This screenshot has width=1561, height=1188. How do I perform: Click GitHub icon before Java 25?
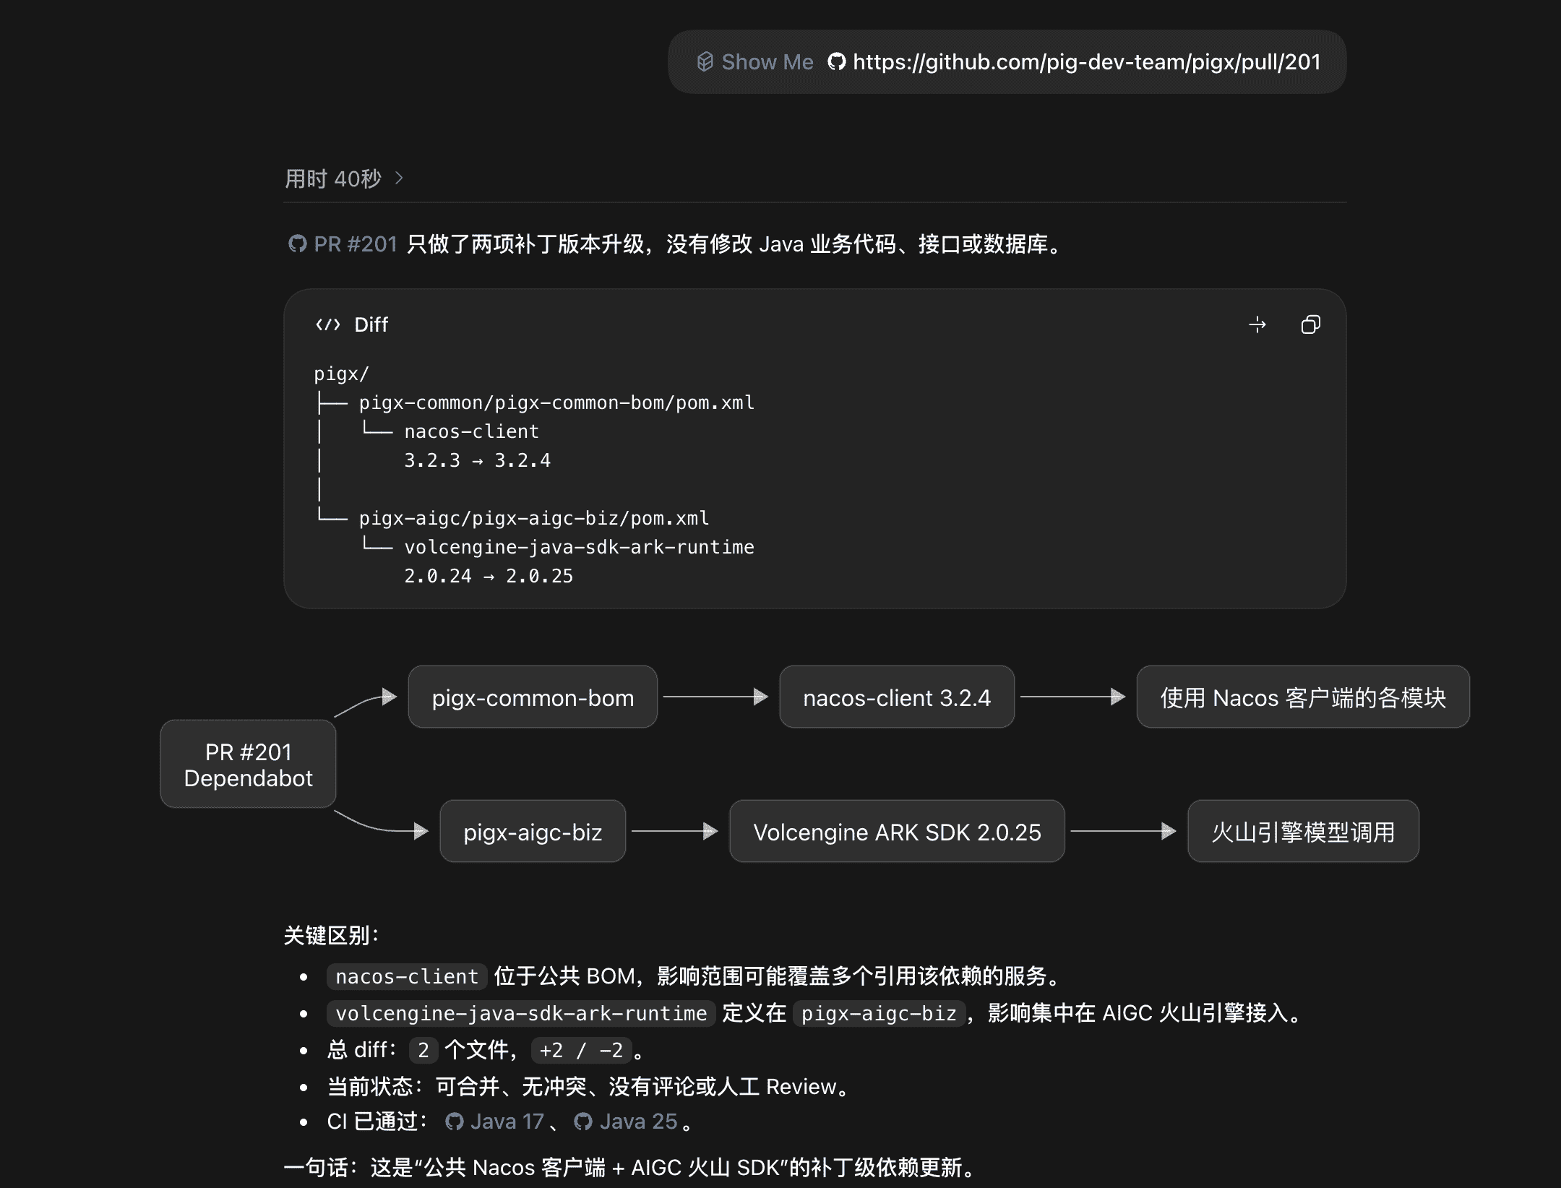coord(583,1122)
